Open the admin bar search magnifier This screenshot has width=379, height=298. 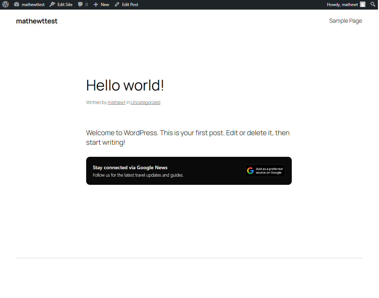[373, 5]
